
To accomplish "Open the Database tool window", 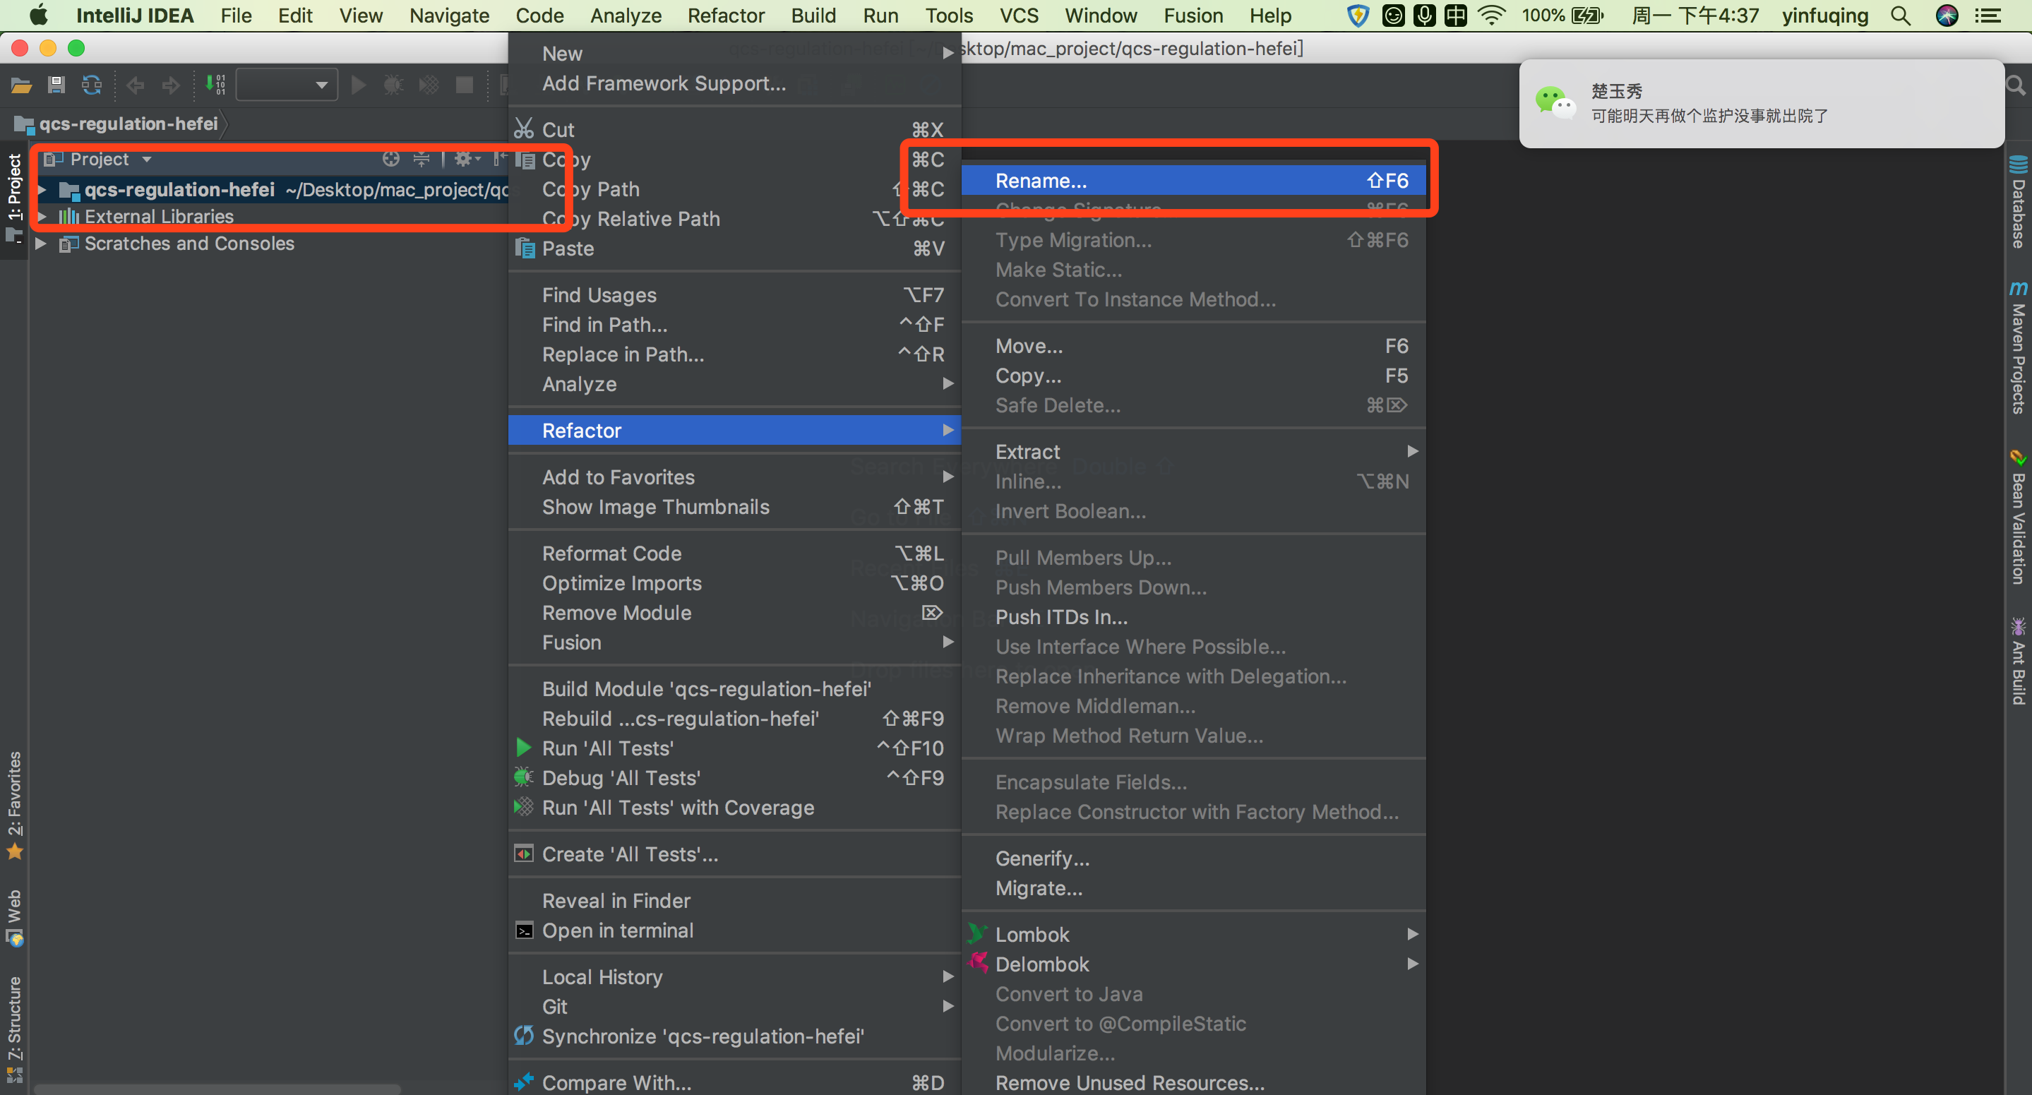I will click(2018, 202).
